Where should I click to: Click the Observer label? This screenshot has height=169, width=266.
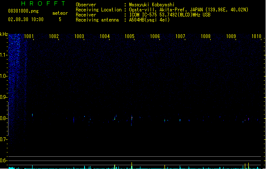86,5
